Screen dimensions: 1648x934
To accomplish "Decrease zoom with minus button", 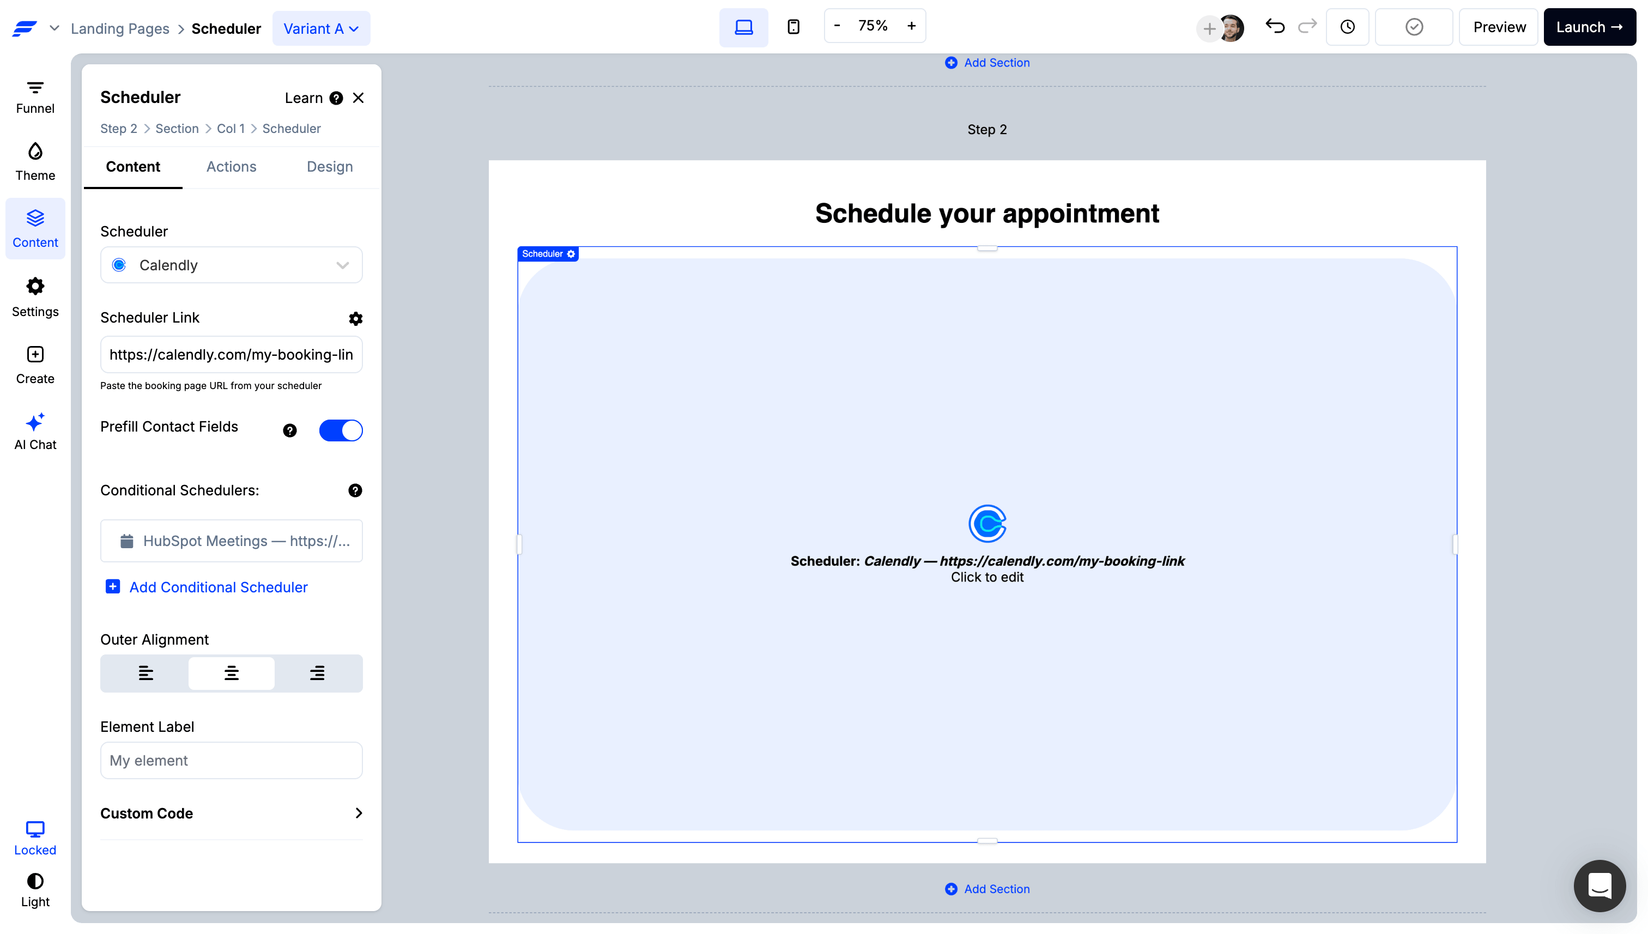I will pos(837,26).
